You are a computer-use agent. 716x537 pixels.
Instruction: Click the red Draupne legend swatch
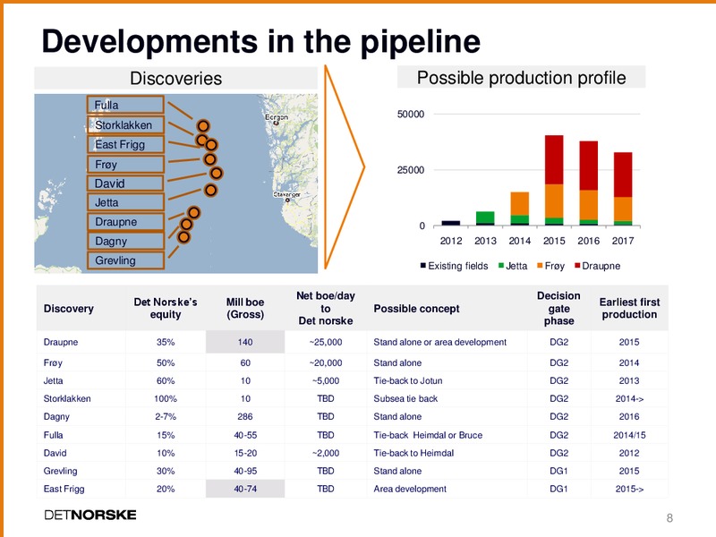coord(577,265)
